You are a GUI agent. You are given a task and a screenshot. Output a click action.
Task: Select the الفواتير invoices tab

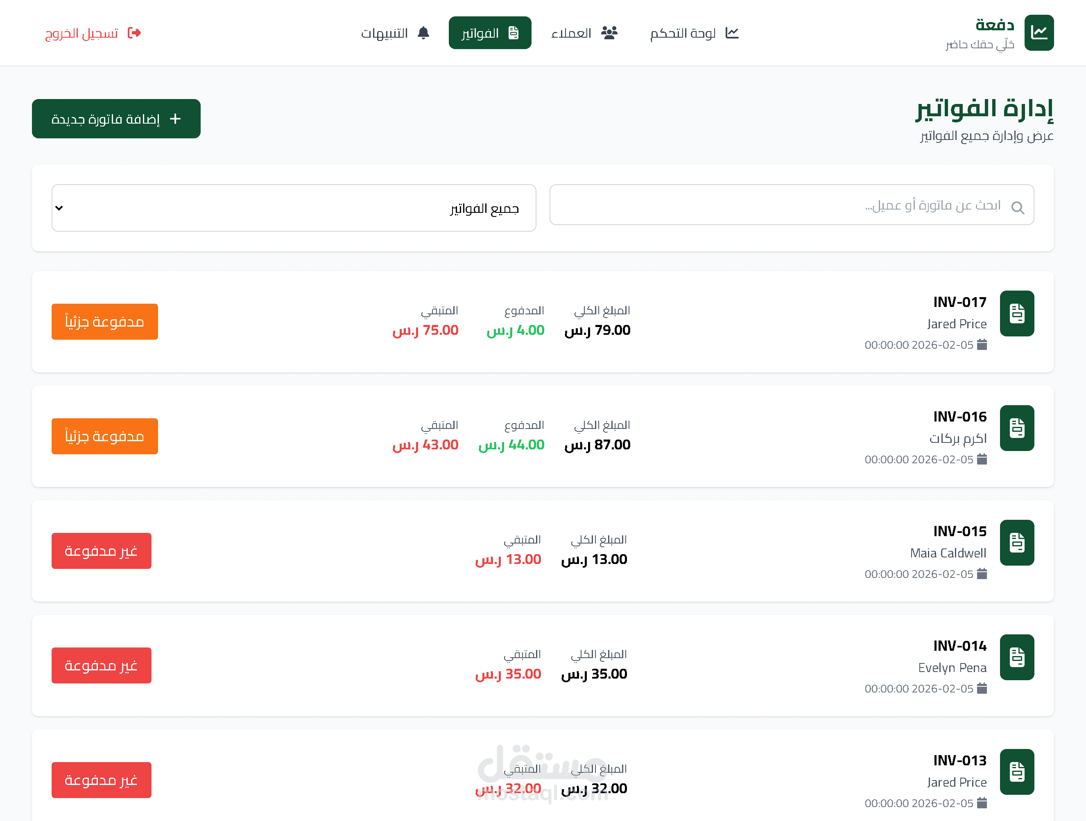tap(489, 33)
